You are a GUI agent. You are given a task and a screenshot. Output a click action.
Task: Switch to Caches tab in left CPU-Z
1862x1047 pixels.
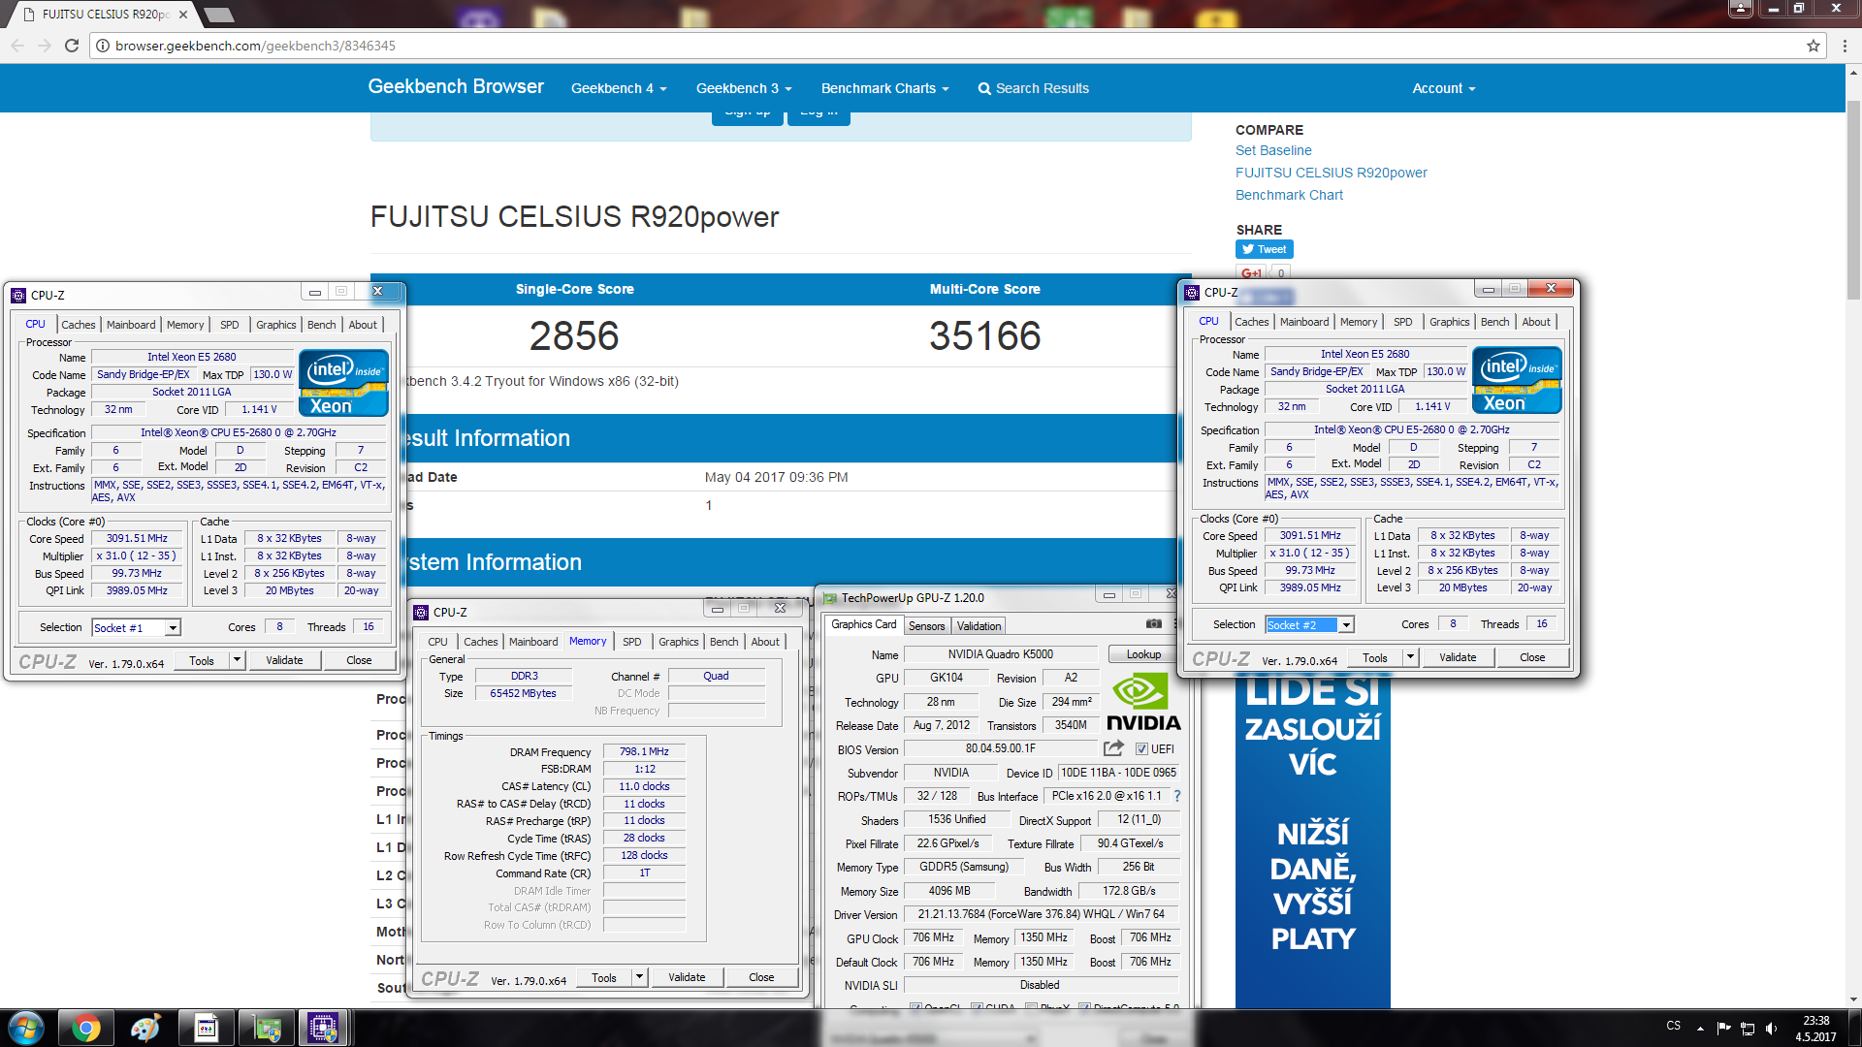pos(79,325)
